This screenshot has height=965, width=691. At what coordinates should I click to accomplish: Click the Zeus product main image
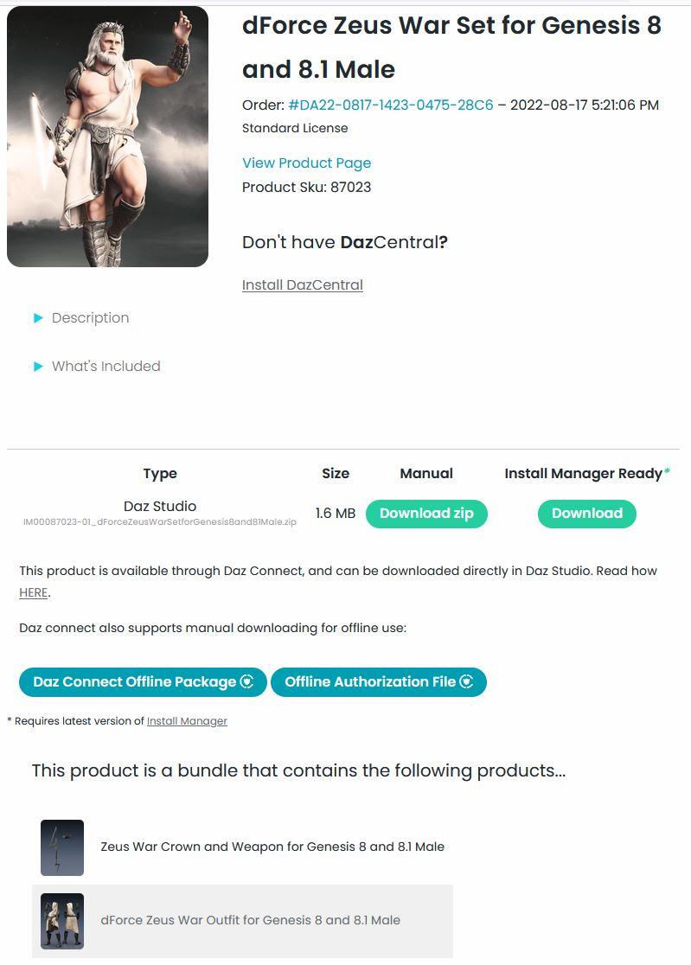click(x=107, y=137)
